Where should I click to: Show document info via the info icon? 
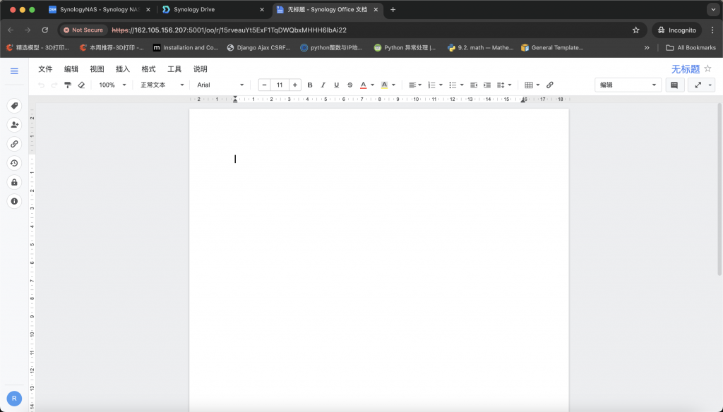14,201
